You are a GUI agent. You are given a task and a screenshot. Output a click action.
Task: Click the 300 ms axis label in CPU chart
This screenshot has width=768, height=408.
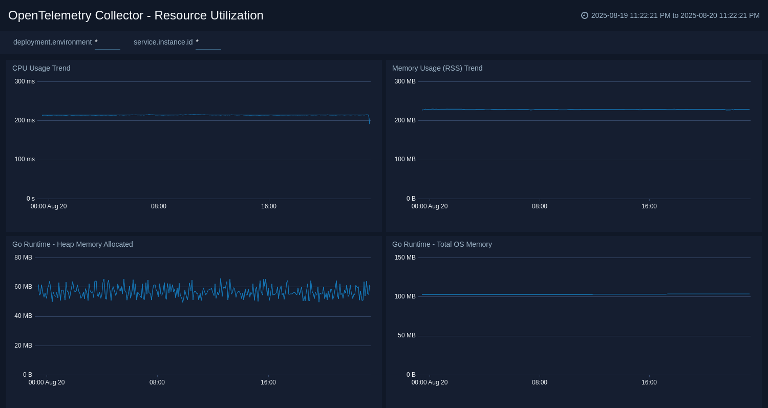coord(25,81)
